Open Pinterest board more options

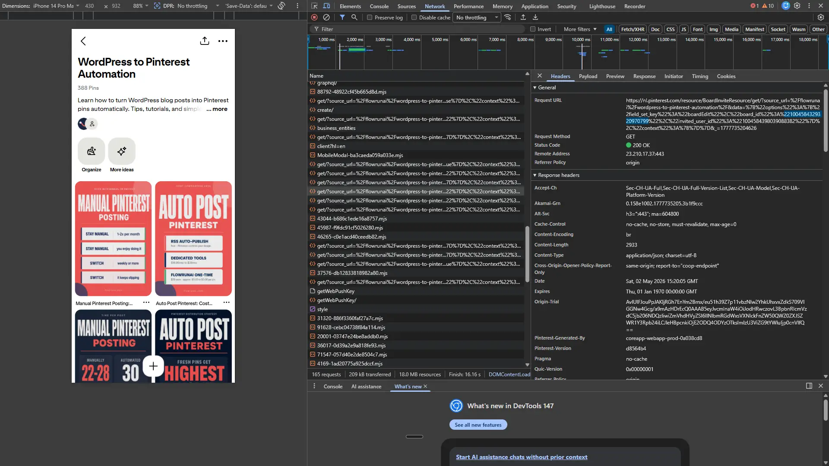223,41
